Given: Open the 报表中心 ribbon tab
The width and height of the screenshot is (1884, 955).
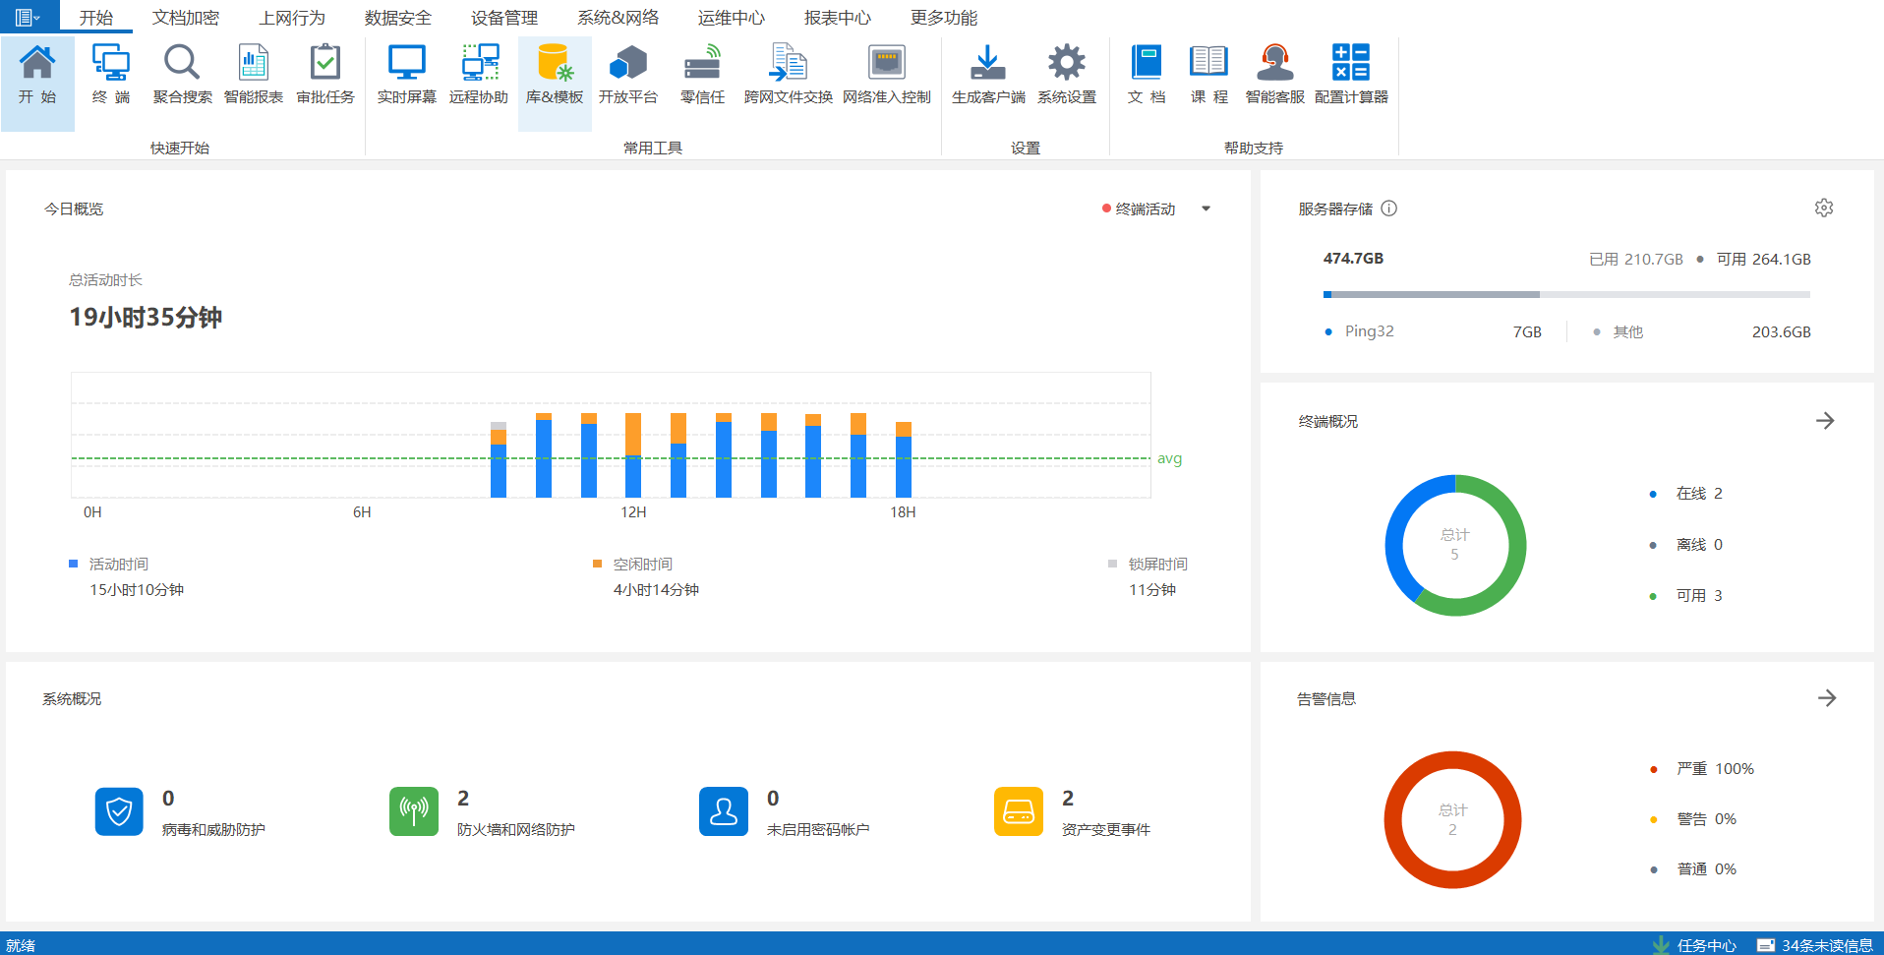Looking at the screenshot, I should 837,18.
